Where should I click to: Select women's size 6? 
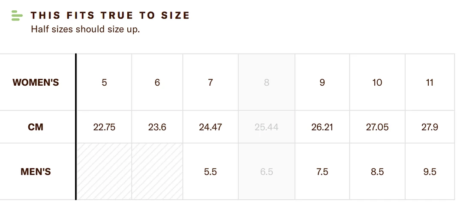[157, 82]
